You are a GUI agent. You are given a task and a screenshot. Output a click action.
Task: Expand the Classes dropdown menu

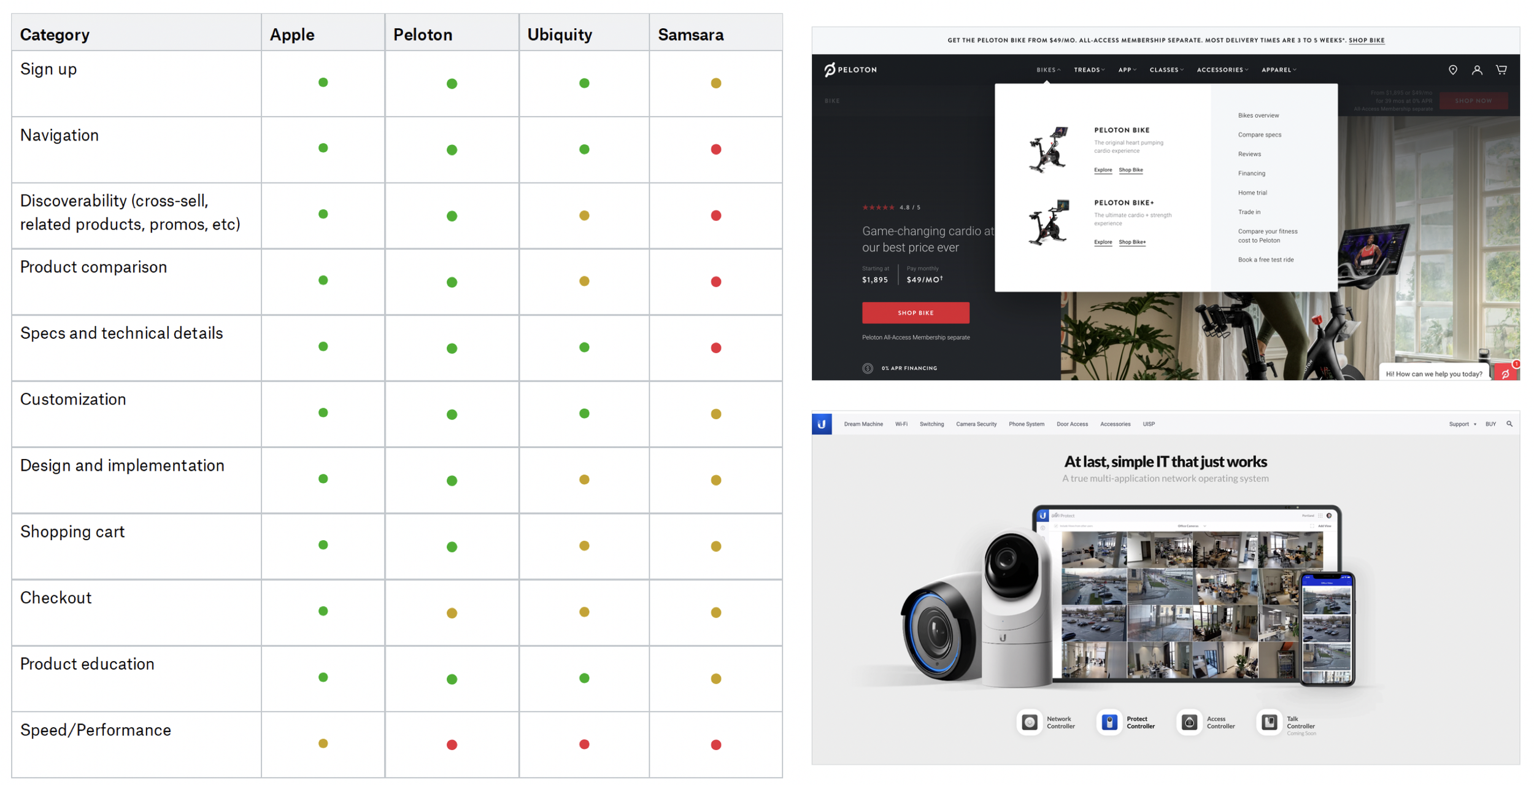point(1166,70)
